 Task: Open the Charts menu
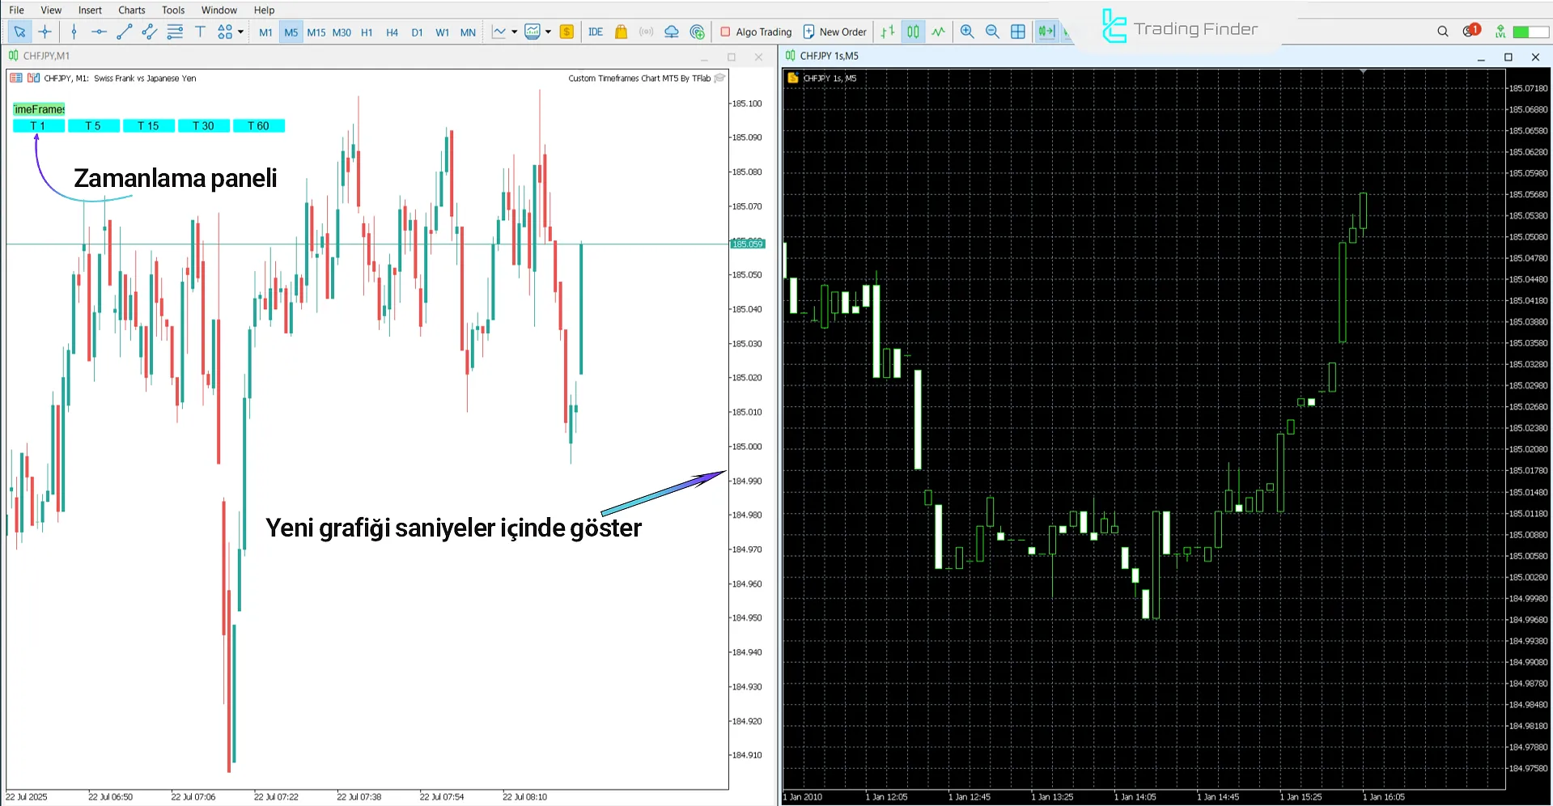tap(130, 10)
